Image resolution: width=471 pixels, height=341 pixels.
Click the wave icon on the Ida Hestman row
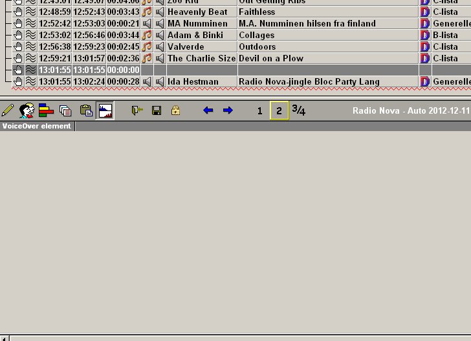(30, 81)
